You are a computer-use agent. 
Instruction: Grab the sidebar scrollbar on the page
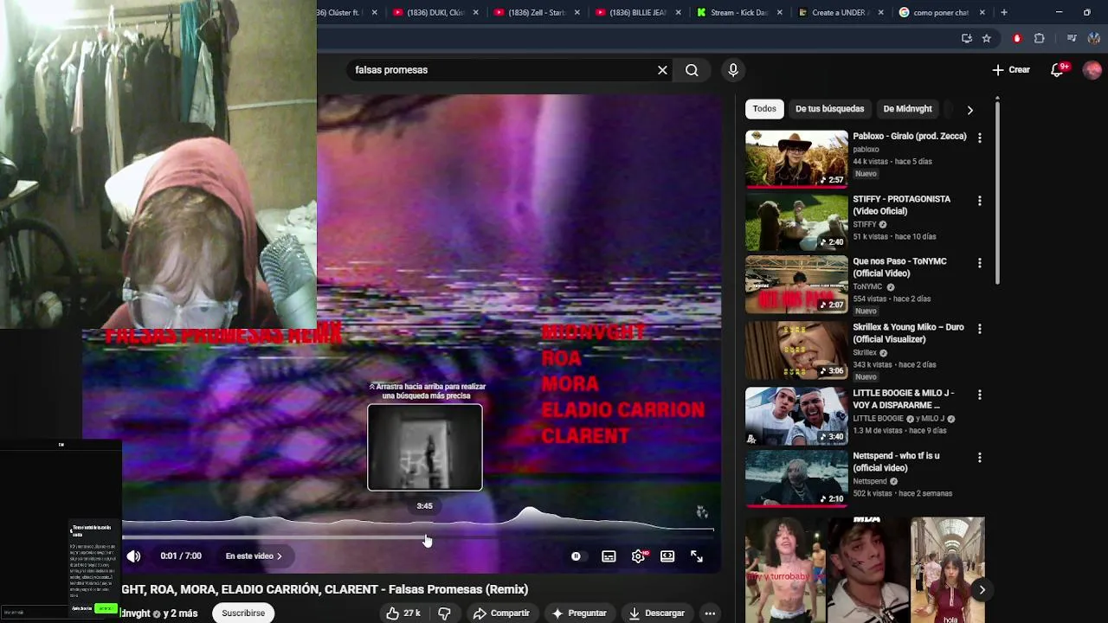click(997, 191)
